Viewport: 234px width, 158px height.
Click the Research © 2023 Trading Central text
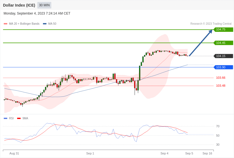[x=211, y=24]
